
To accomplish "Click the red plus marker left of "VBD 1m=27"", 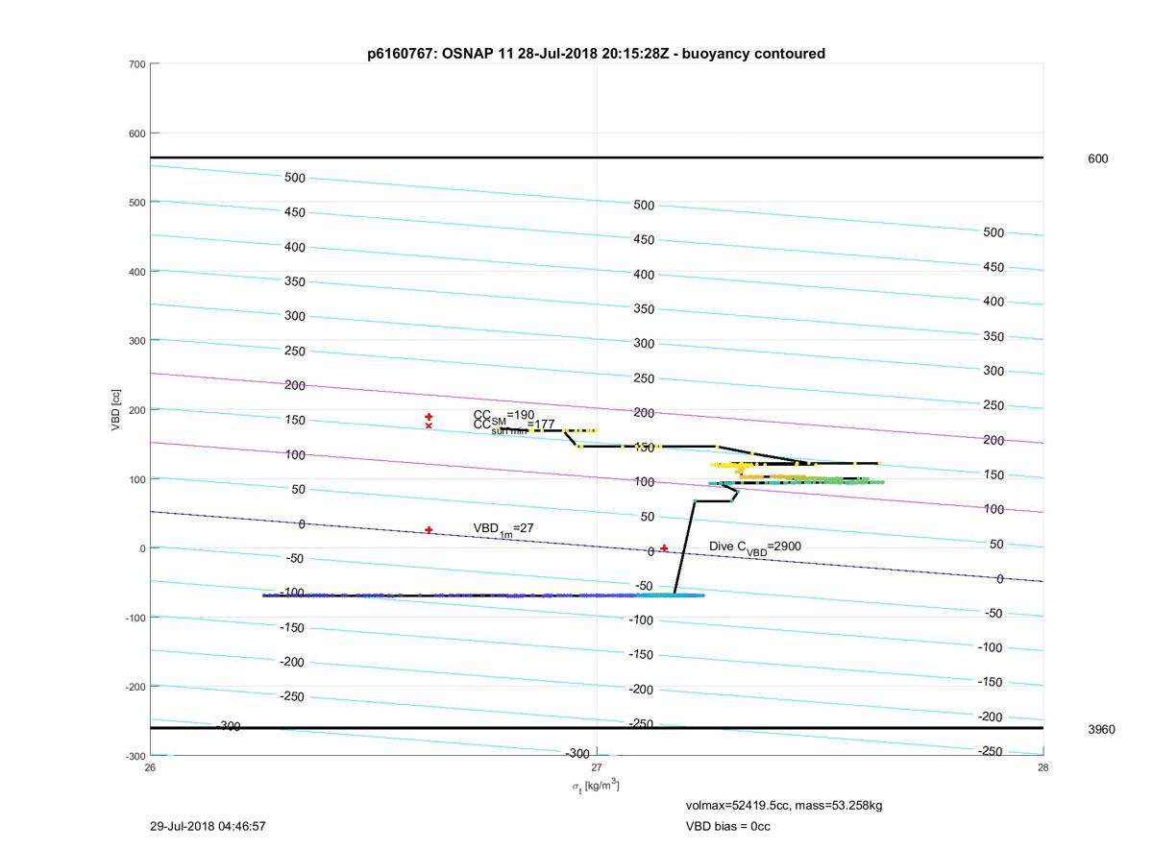I will click(x=429, y=530).
